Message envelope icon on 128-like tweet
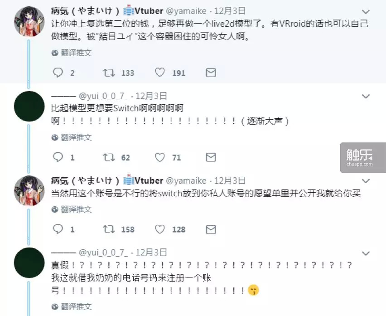 click(211, 229)
